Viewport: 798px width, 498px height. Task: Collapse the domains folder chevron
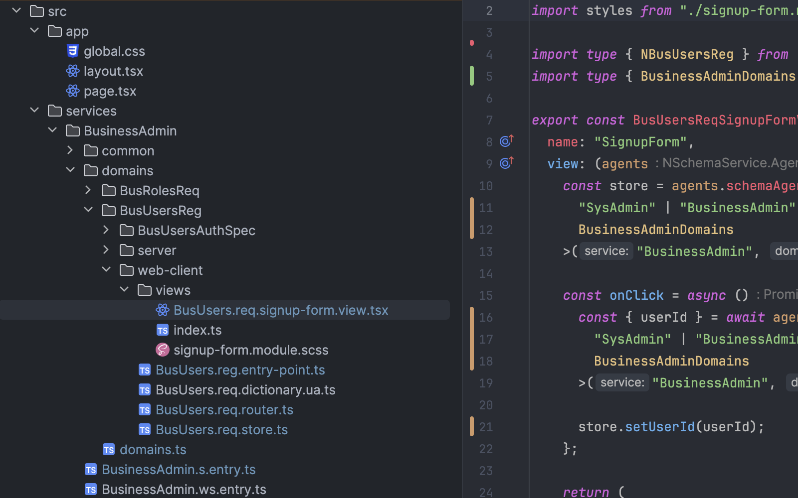tap(70, 170)
